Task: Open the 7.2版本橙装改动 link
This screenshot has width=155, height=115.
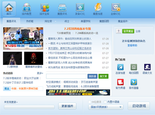Action: (12, 78)
